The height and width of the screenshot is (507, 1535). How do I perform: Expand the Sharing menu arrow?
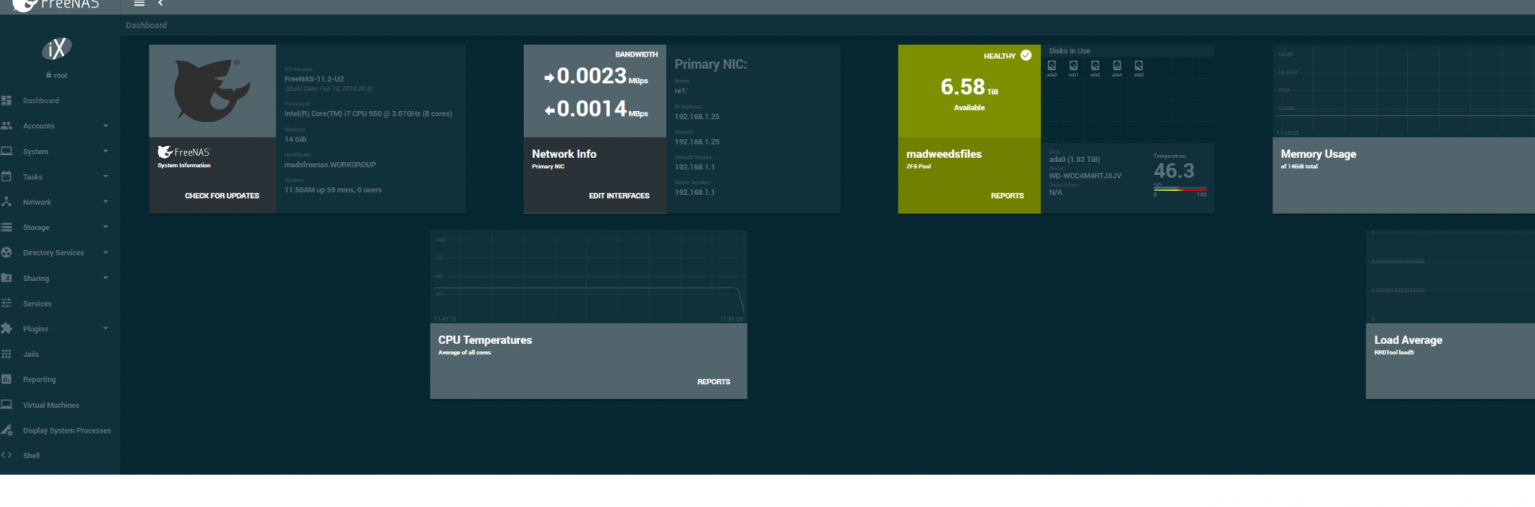click(x=106, y=278)
